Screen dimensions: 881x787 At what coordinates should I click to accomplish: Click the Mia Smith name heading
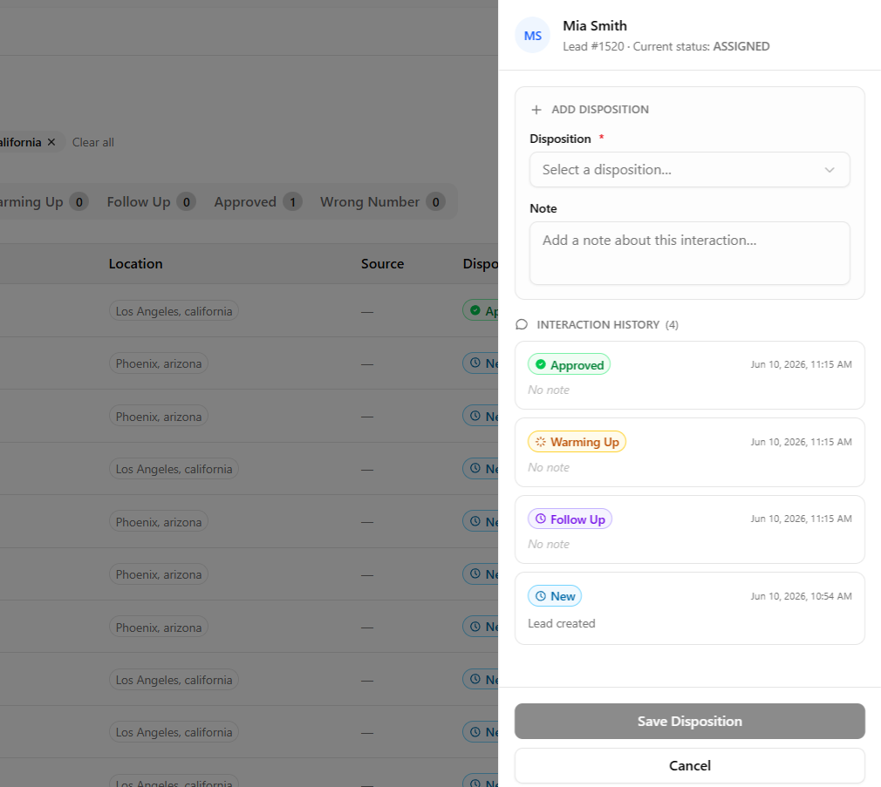[594, 26]
